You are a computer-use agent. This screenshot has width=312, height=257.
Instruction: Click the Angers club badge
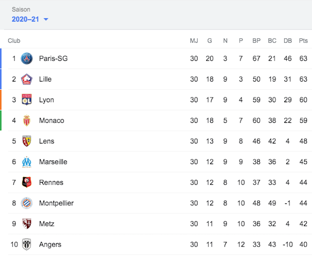point(27,244)
